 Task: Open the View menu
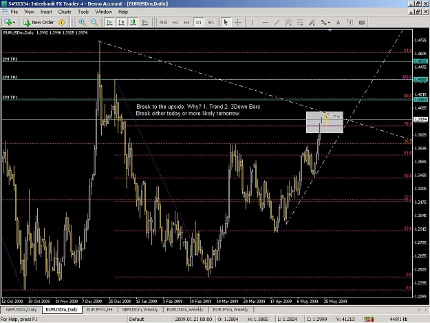[29, 12]
